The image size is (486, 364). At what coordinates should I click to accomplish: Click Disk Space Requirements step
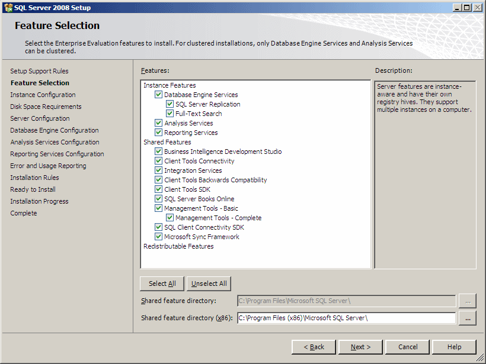pyautogui.click(x=46, y=107)
